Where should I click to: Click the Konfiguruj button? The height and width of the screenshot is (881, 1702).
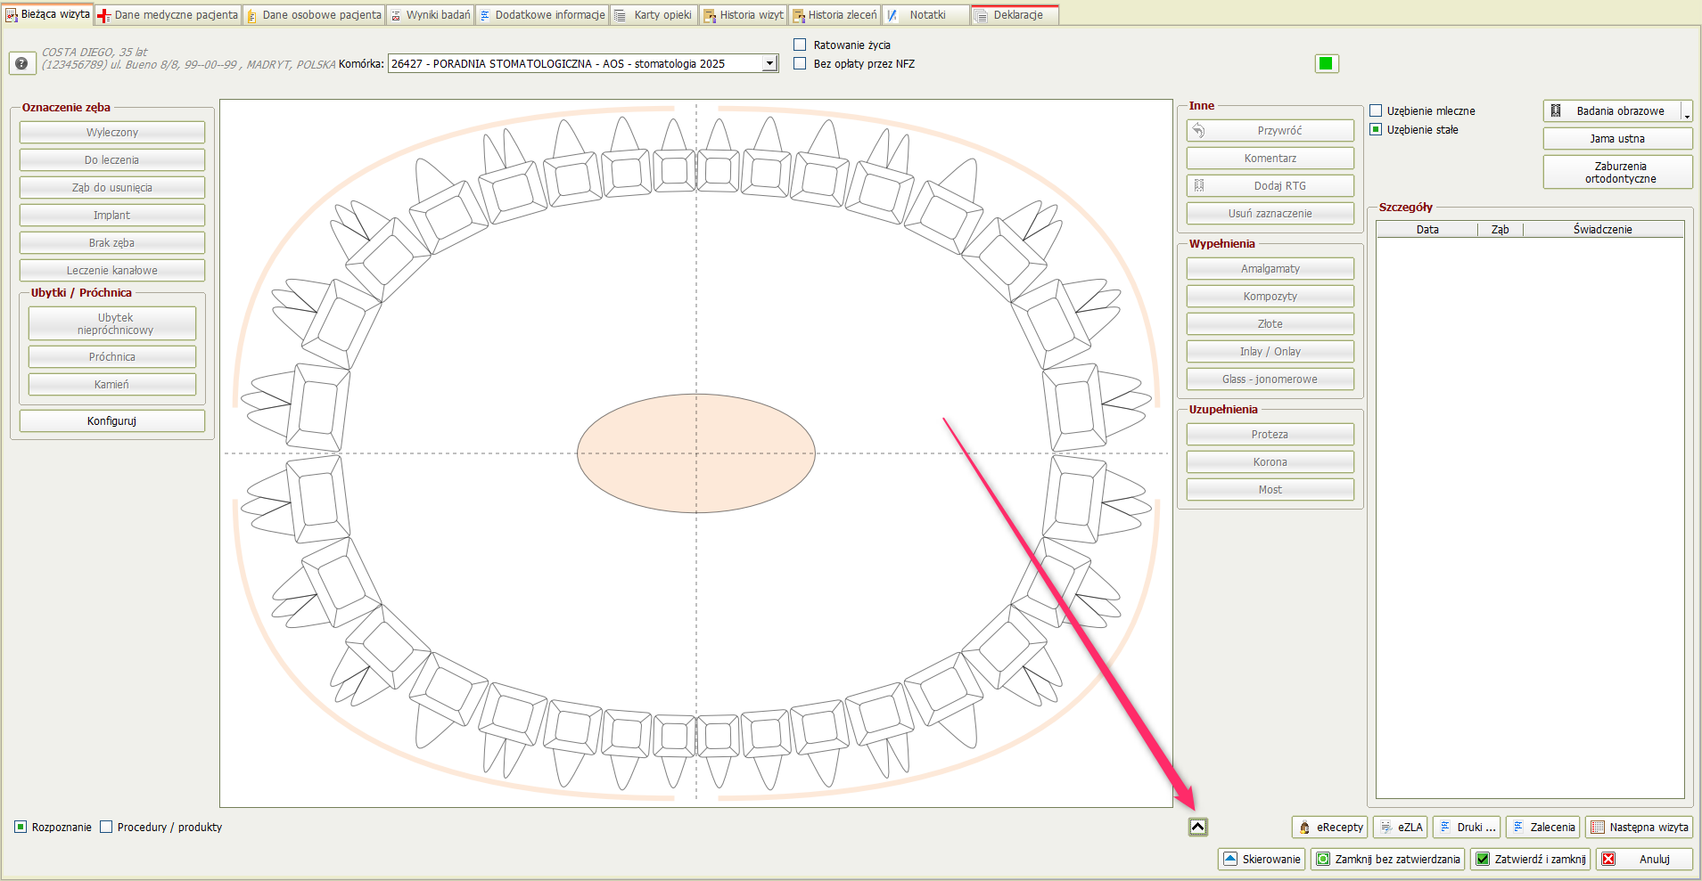coord(112,421)
